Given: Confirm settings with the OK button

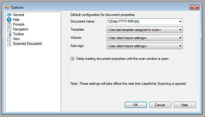Looking at the screenshot, I should point(136,105).
